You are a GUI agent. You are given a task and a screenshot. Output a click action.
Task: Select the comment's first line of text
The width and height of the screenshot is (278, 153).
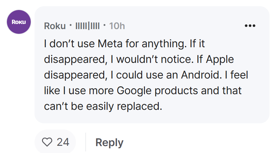pyautogui.click(x=125, y=44)
